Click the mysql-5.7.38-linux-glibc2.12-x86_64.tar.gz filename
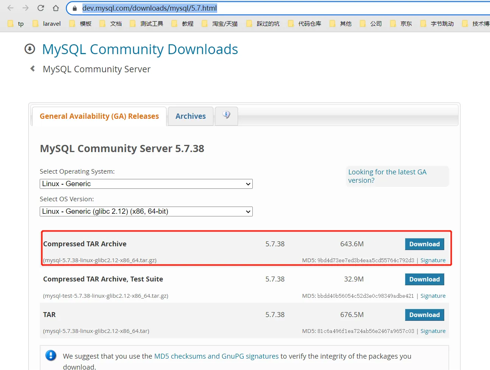This screenshot has width=490, height=370. pyautogui.click(x=100, y=260)
